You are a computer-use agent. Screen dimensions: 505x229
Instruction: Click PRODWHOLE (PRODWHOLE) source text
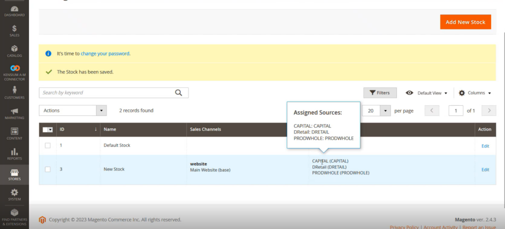pos(340,173)
